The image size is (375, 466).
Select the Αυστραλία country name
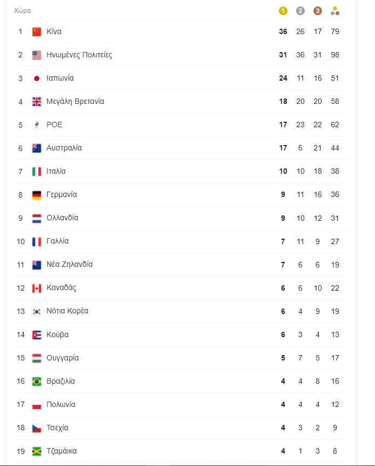pos(64,148)
